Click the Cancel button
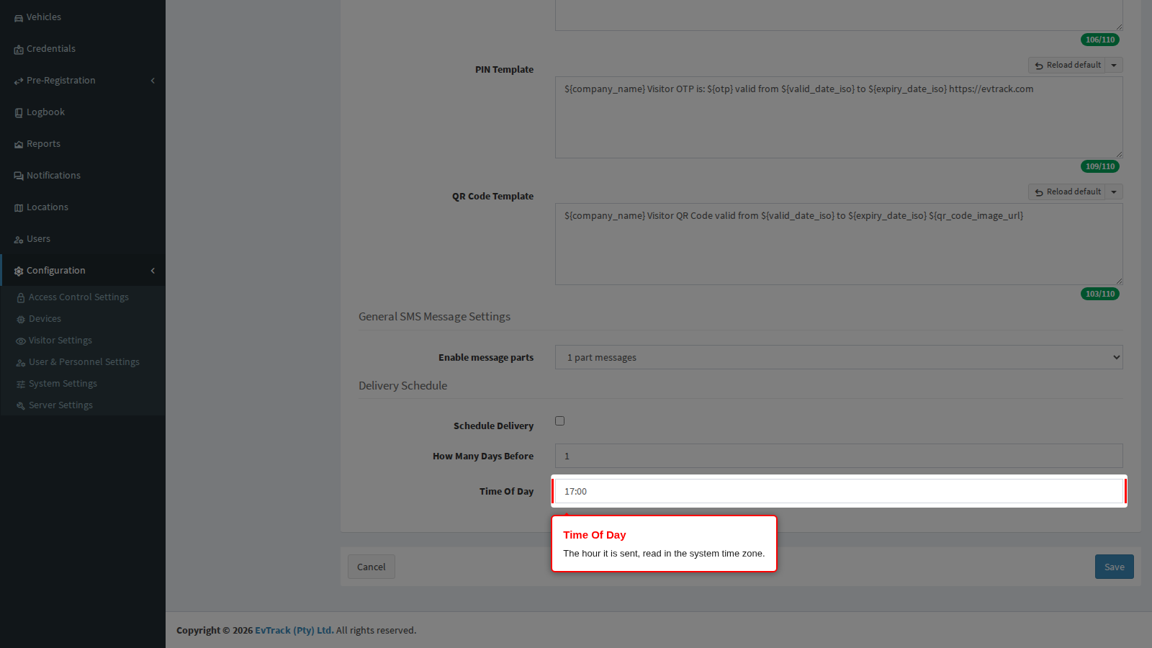1152x648 pixels. (372, 567)
